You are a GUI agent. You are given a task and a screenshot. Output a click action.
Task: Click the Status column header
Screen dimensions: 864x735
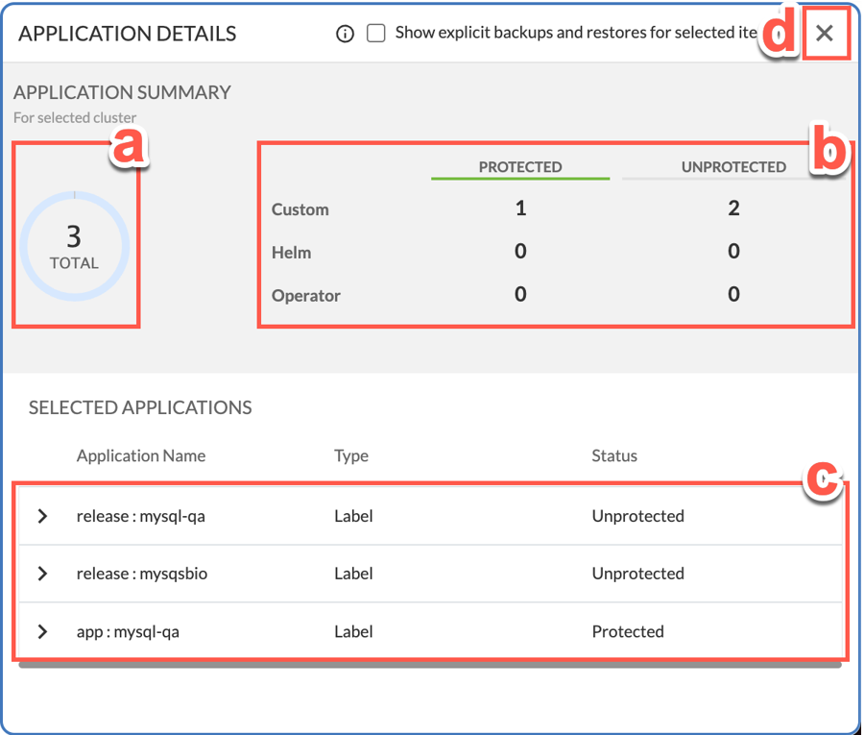[x=614, y=455]
